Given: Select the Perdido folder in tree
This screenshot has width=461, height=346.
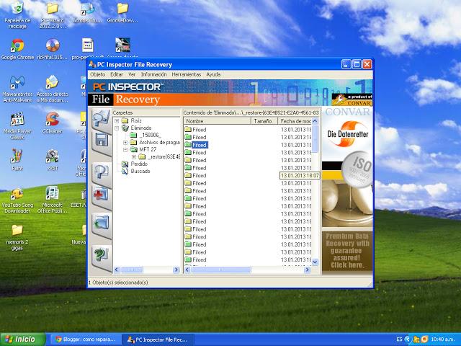Looking at the screenshot, I should (x=138, y=164).
